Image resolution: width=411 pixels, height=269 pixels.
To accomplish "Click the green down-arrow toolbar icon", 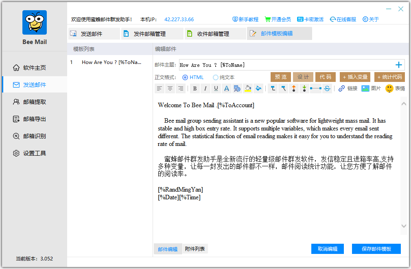I will [304, 88].
